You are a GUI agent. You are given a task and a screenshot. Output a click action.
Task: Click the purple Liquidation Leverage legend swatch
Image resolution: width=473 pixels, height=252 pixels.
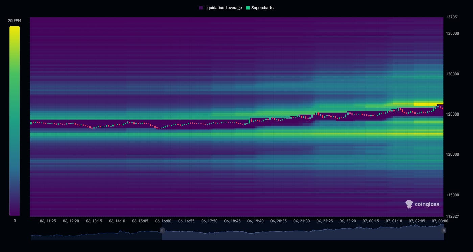pos(201,8)
